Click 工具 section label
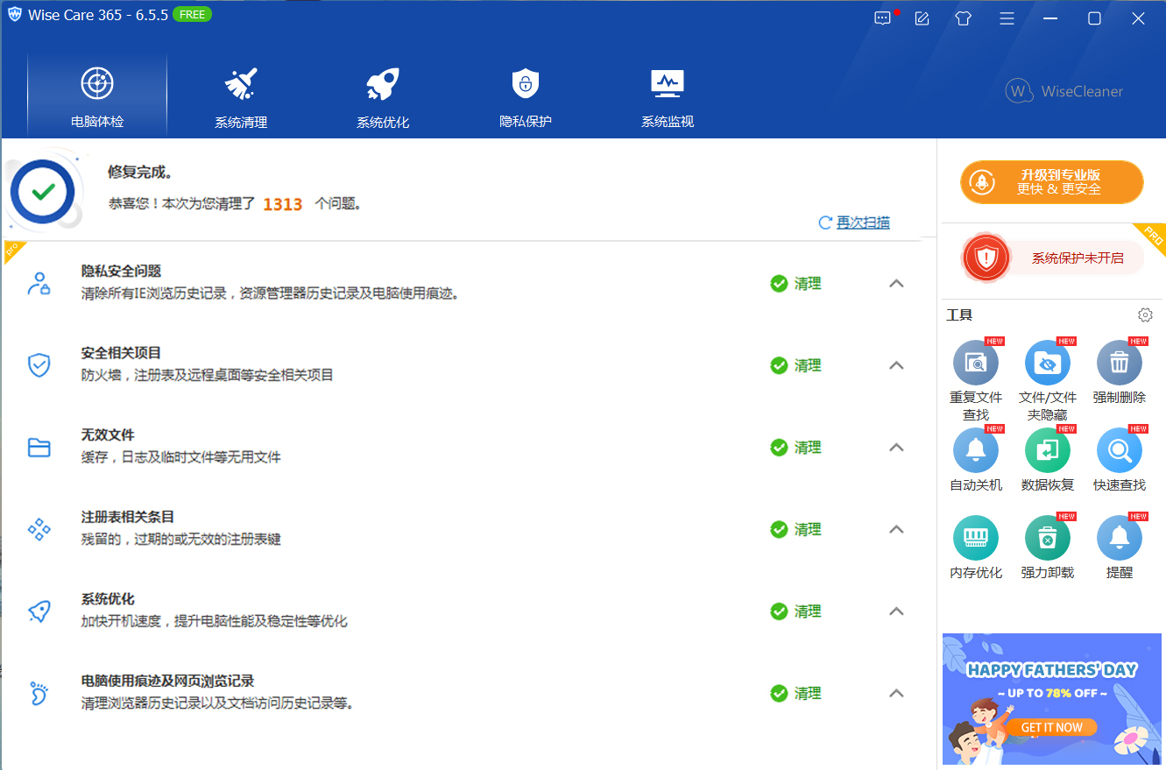 click(x=959, y=315)
